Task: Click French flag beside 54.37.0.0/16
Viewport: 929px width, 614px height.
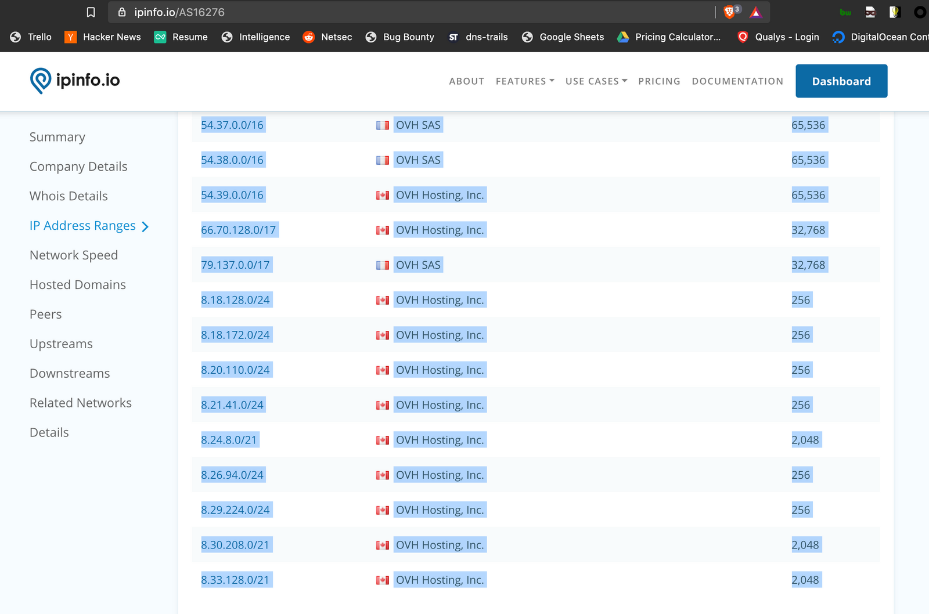Action: 383,125
